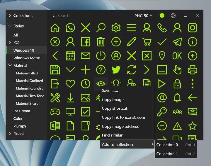The image size is (211, 166).
Task: Select the All styles item
Action: [26, 35]
